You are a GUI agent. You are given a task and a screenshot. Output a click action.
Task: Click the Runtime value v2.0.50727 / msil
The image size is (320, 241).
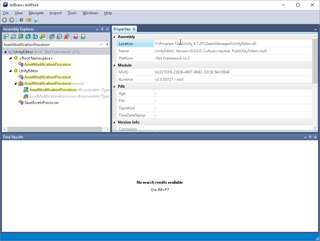169,79
